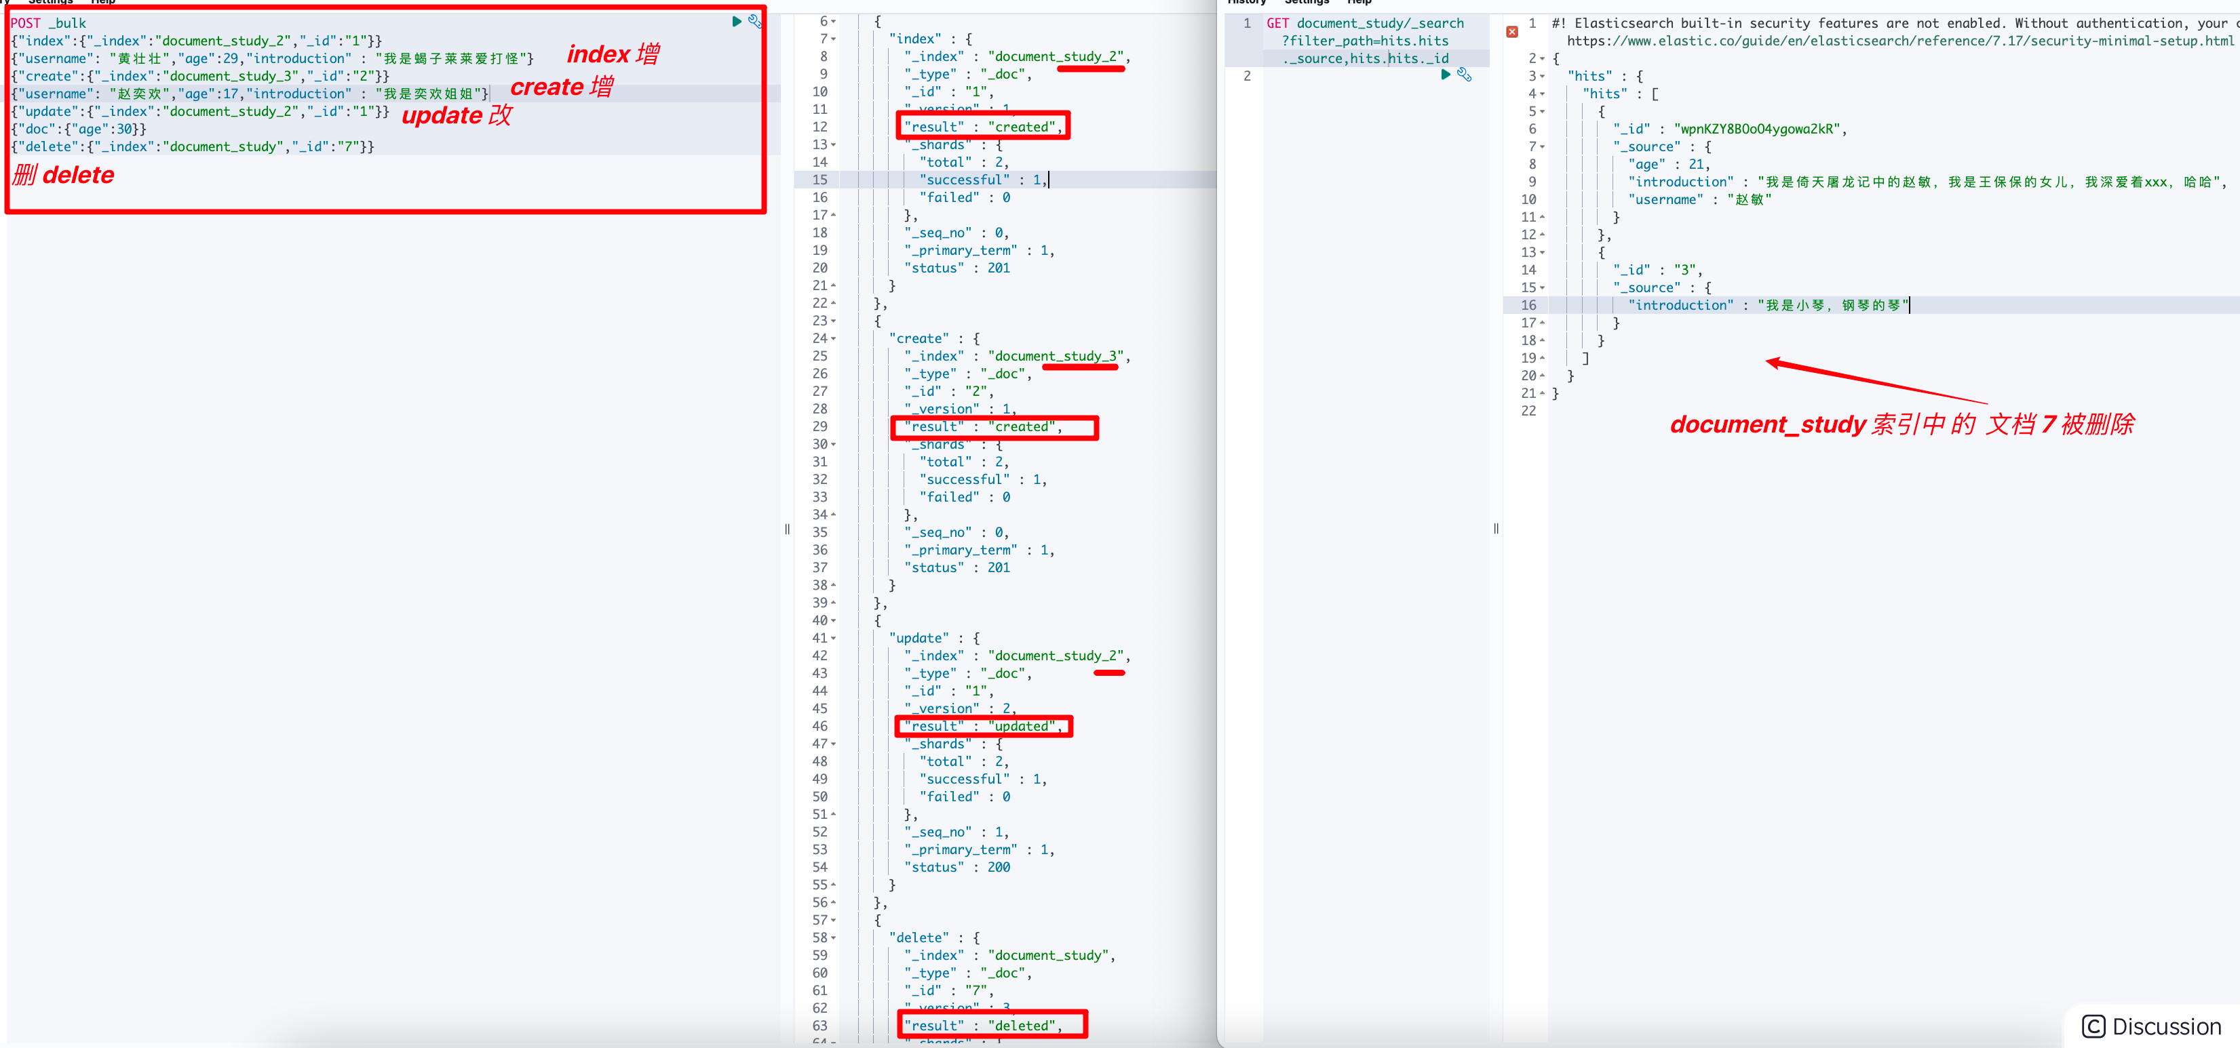Screen dimensions: 2240x1048
Task: Collapse outer "hits" at right output line 3
Action: tap(1543, 77)
